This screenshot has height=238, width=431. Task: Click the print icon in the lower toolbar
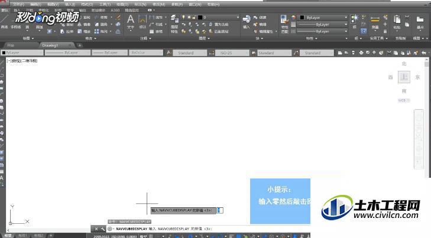click(361, 53)
